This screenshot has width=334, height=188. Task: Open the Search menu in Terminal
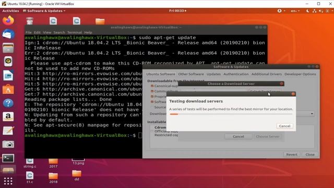[x=59, y=32]
